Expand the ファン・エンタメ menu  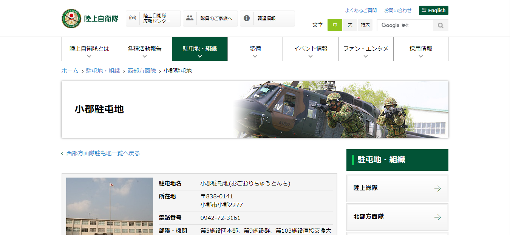tap(366, 49)
